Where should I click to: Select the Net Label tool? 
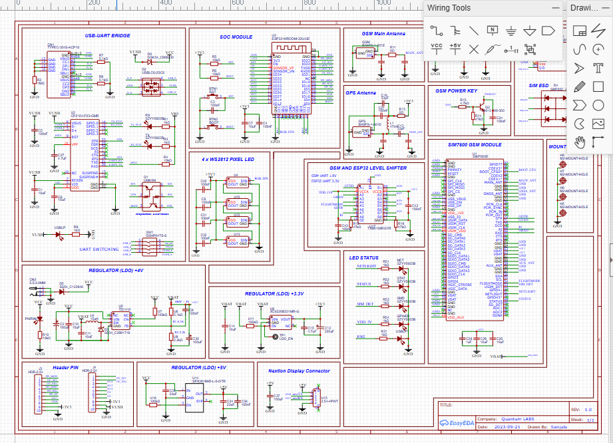pyautogui.click(x=493, y=31)
